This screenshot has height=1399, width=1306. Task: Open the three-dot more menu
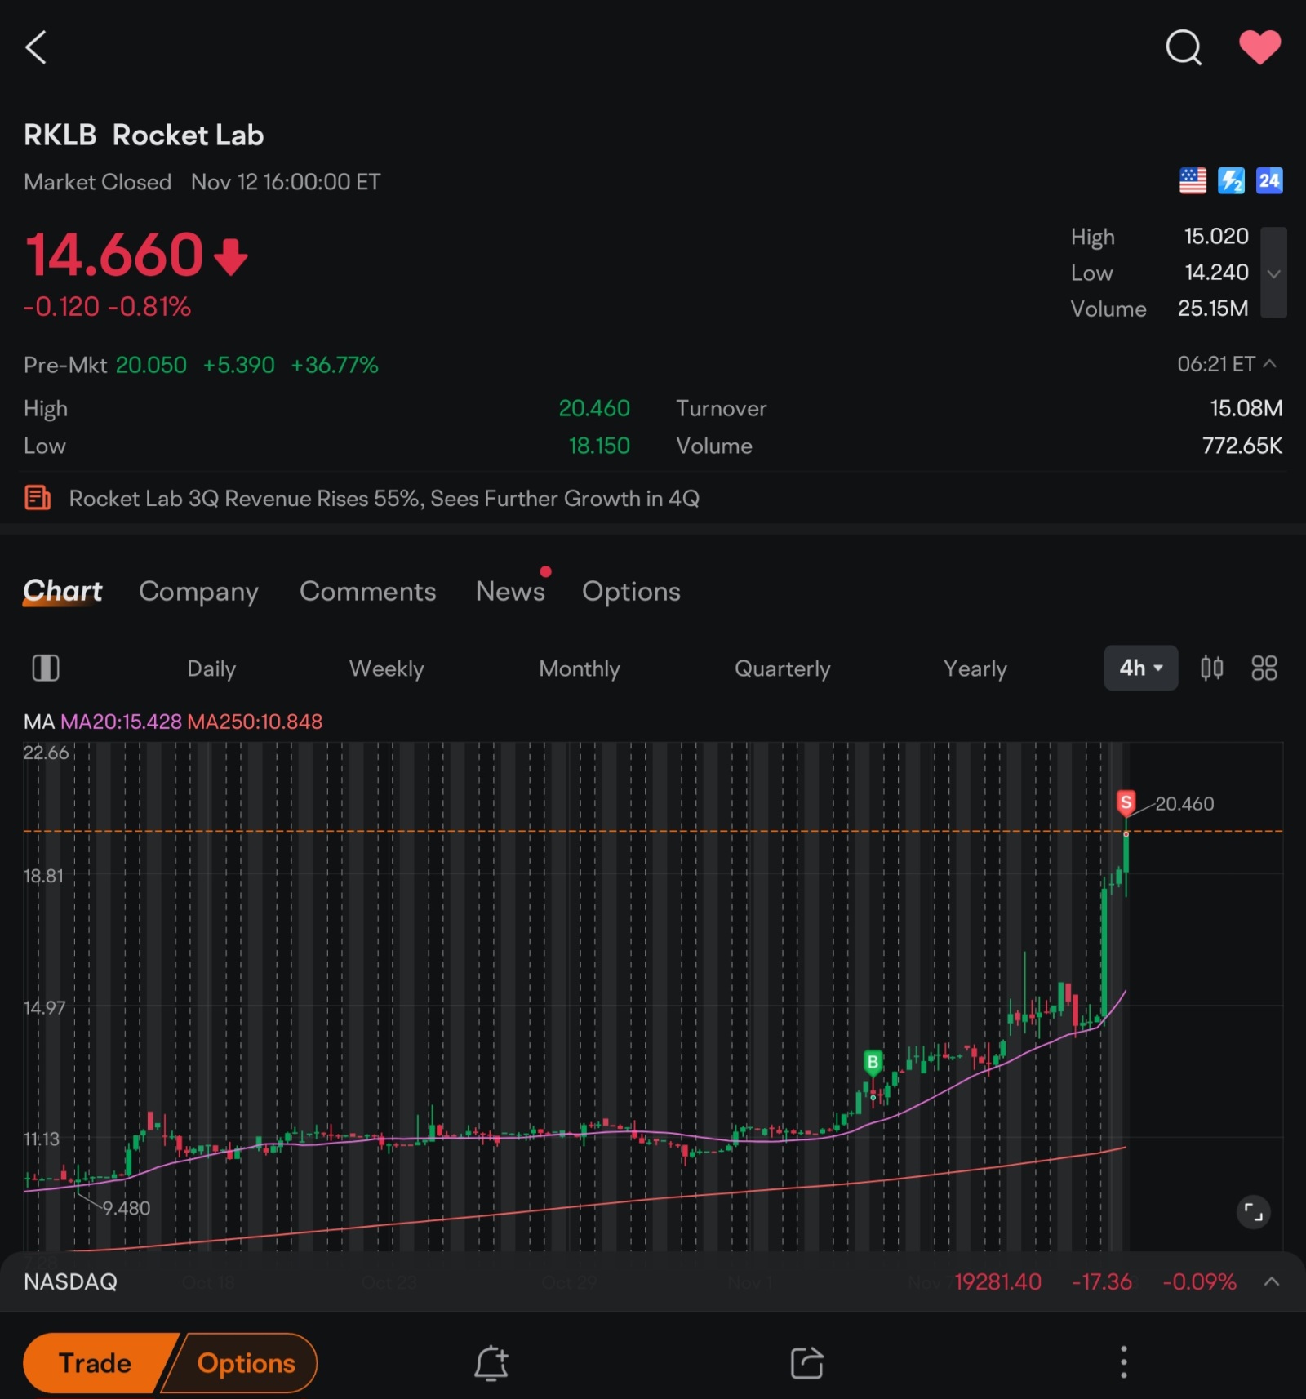1123,1362
